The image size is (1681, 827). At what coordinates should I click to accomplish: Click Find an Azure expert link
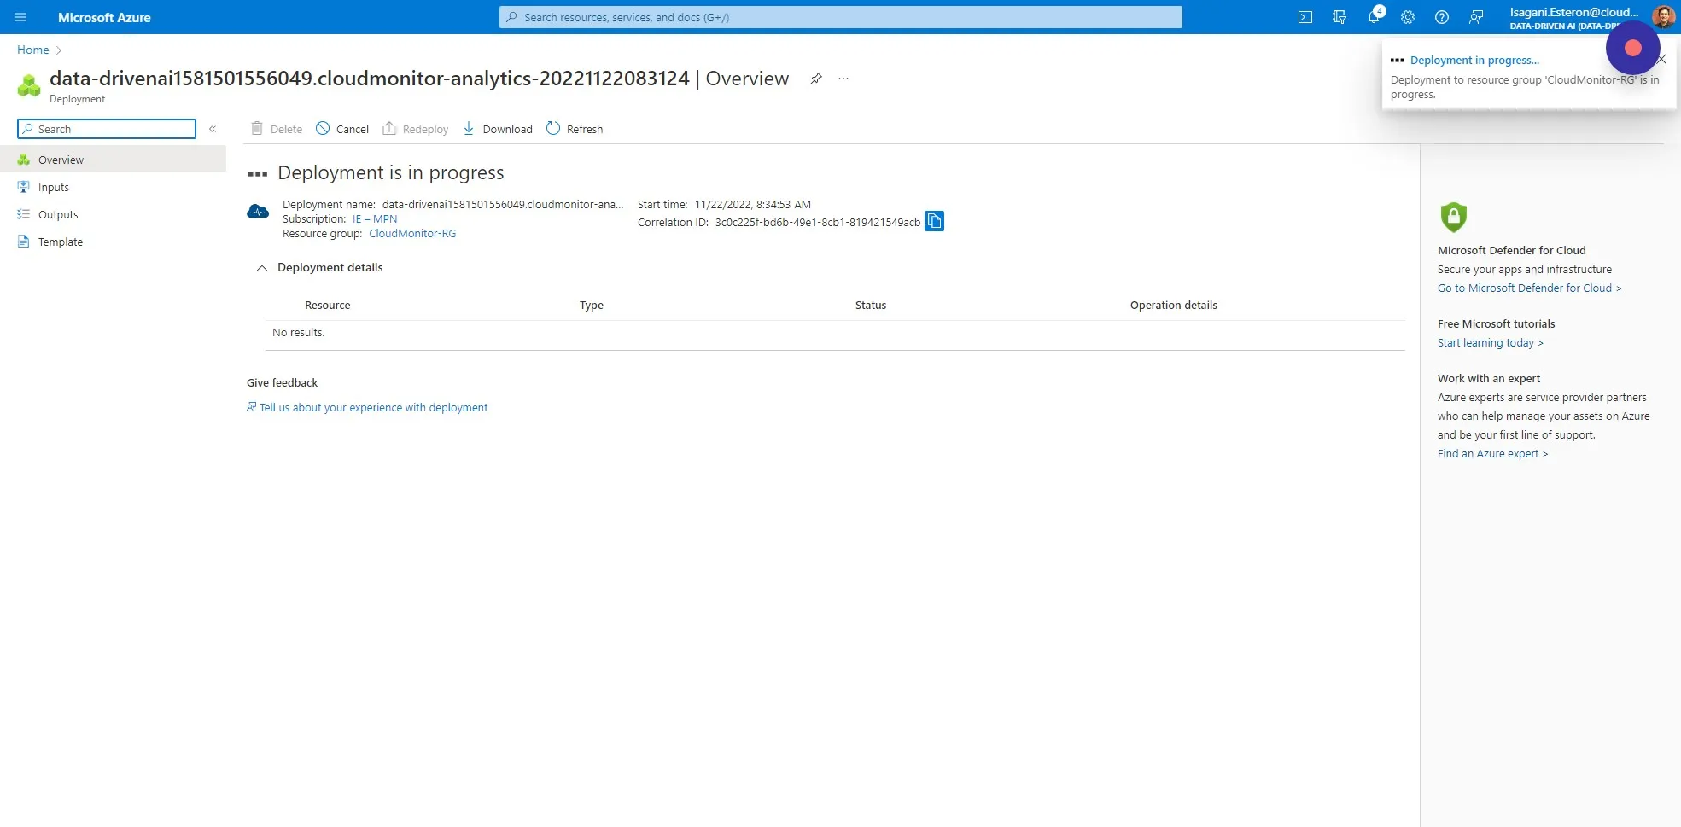[x=1492, y=453]
